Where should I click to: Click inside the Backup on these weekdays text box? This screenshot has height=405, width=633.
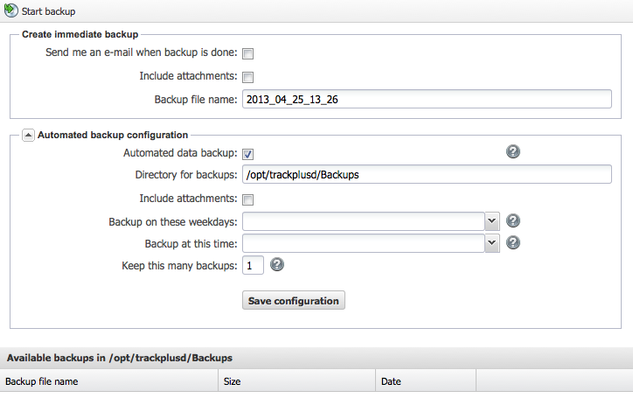click(x=363, y=220)
